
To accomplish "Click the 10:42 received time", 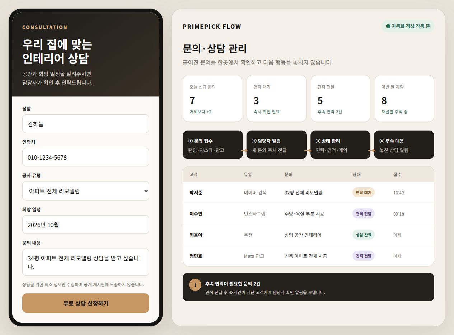I will click(399, 193).
